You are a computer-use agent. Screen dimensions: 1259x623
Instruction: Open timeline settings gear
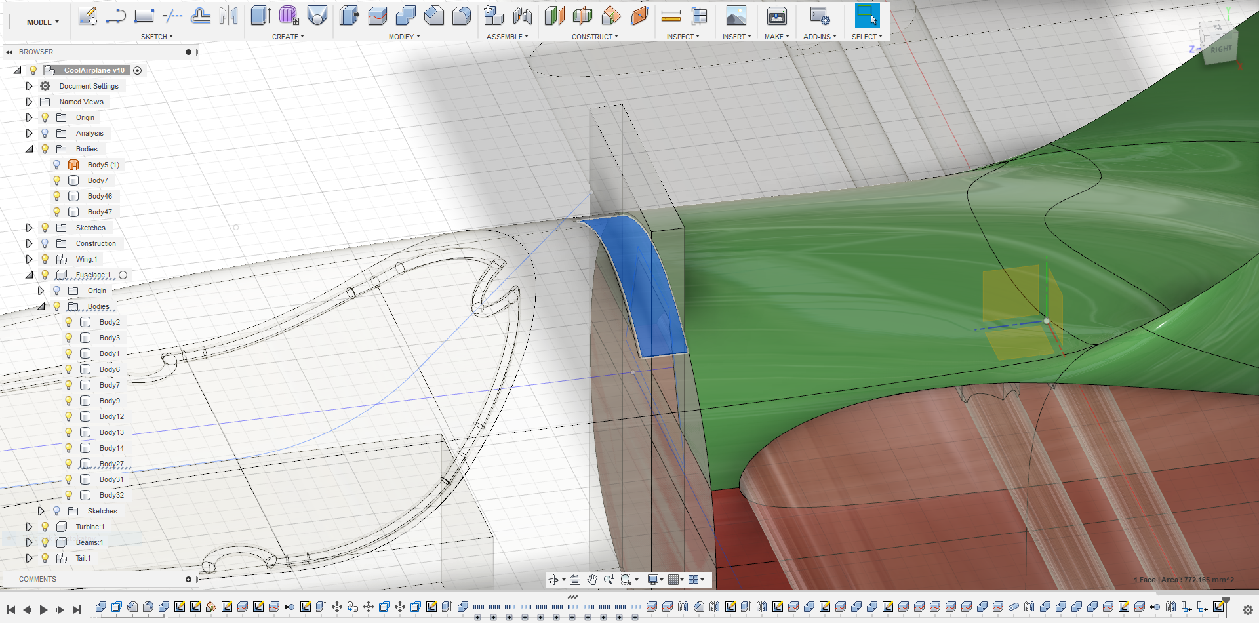(x=1247, y=610)
